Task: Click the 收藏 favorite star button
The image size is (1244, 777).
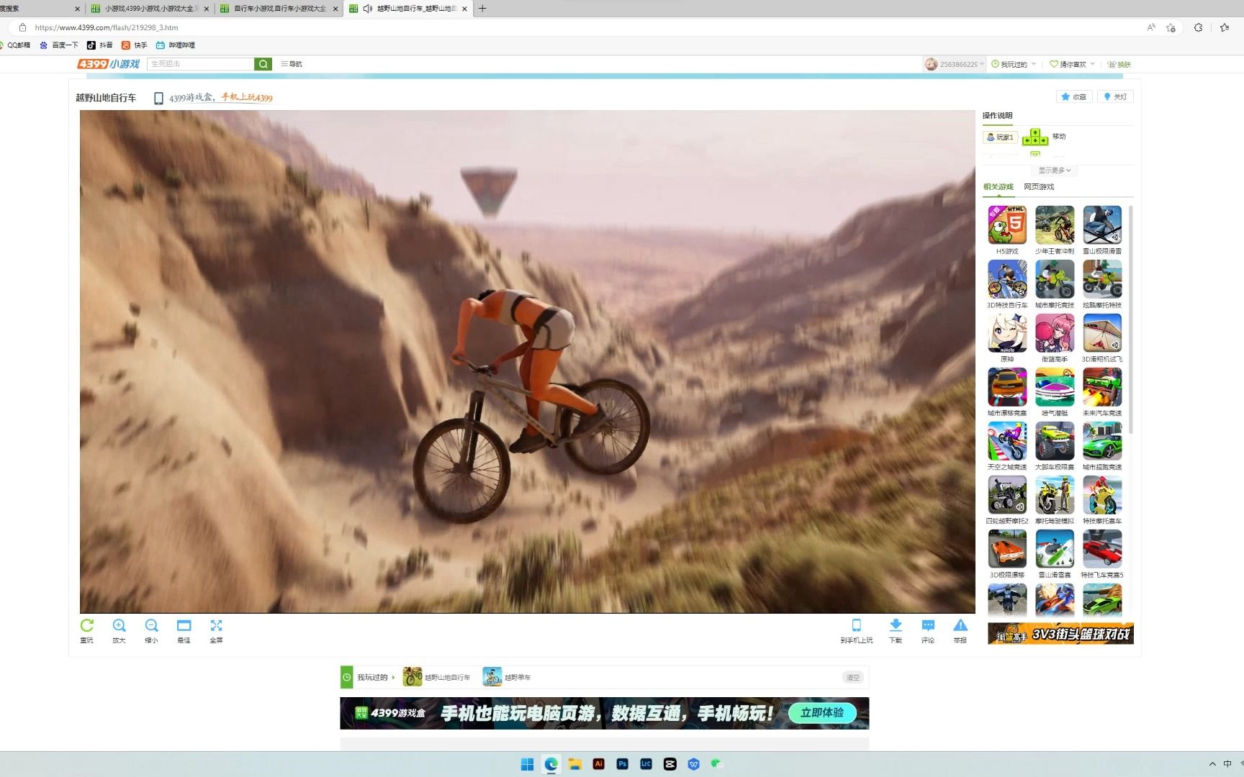Action: [1074, 96]
